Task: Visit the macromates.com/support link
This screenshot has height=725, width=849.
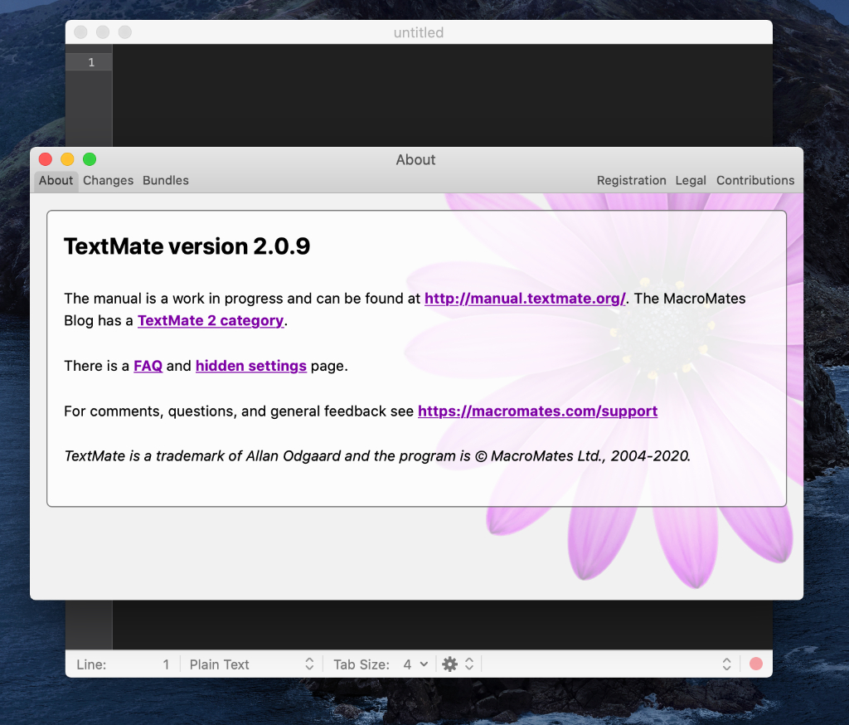Action: tap(537, 411)
